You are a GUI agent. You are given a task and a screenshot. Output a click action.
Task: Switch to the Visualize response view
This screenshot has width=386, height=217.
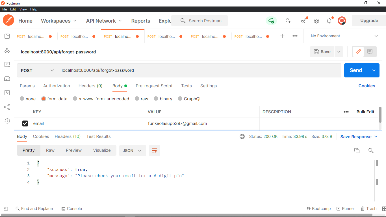tap(102, 150)
